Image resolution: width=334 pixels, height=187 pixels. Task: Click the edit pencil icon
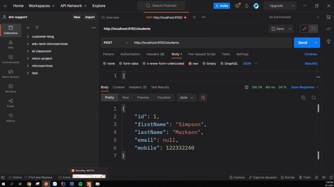click(x=304, y=29)
